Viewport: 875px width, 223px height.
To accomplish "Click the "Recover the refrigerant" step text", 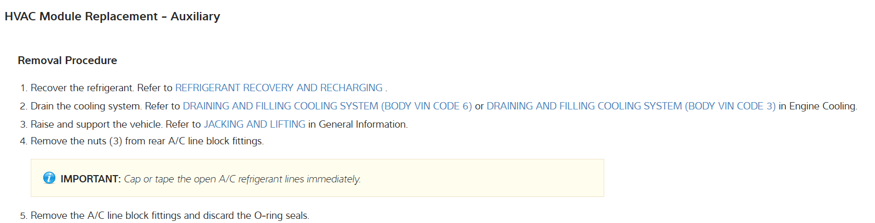I will coord(82,88).
